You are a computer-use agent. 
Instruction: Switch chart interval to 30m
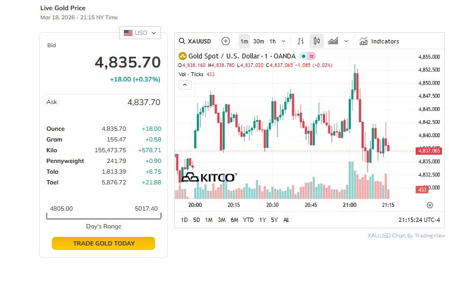point(259,41)
